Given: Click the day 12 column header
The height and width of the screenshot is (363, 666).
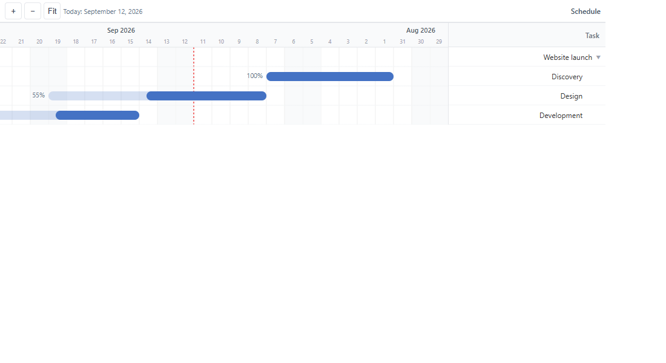Looking at the screenshot, I should pos(185,42).
